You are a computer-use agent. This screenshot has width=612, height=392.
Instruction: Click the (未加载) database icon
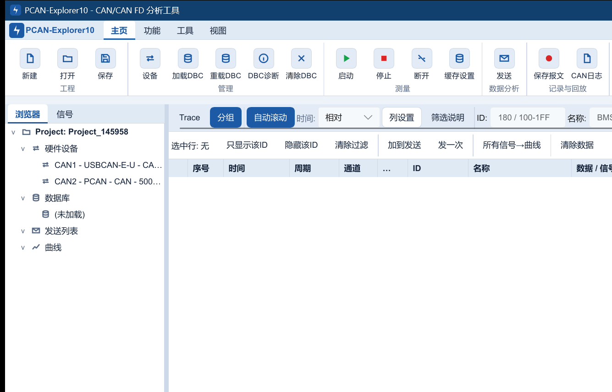click(45, 215)
